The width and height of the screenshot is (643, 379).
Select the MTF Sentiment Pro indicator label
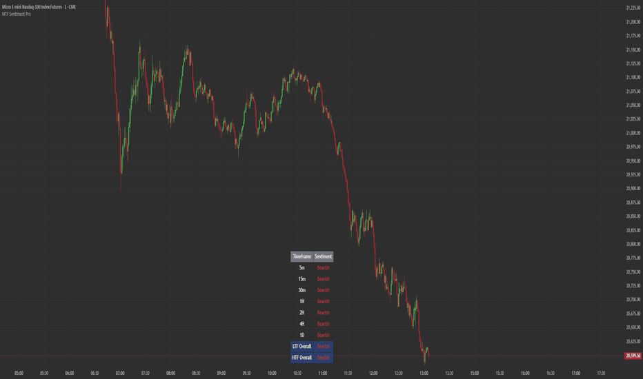tap(17, 14)
